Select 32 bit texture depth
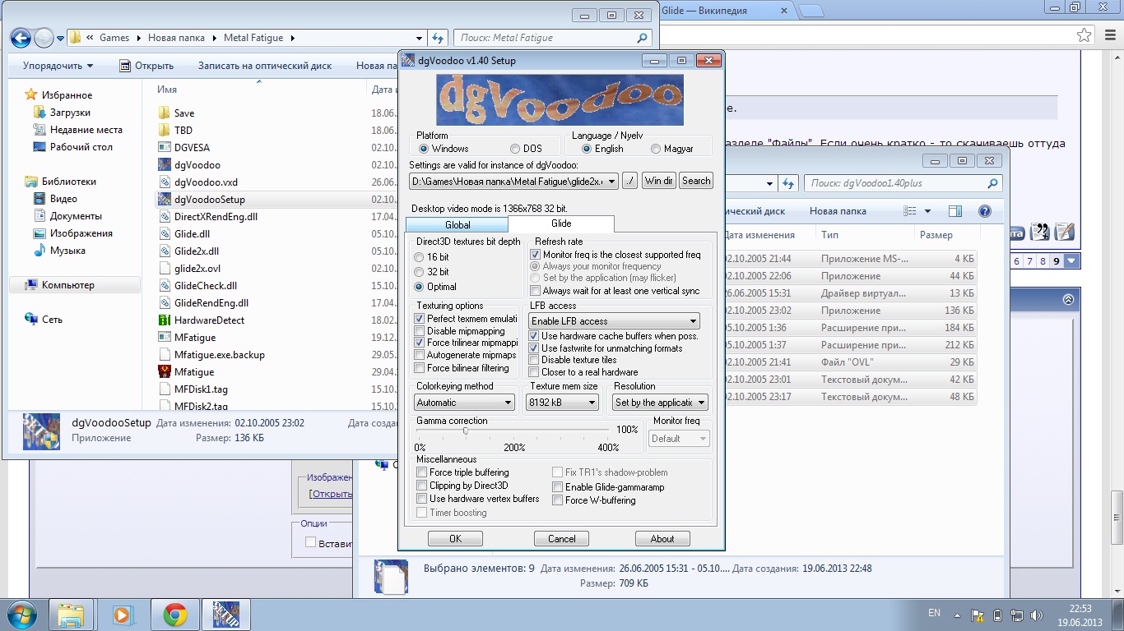 [419, 272]
